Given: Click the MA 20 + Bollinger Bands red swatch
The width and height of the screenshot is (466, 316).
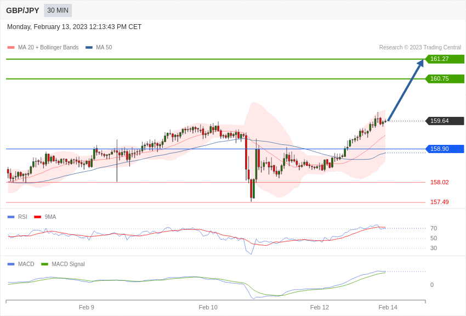Looking at the screenshot, I should (x=11, y=48).
